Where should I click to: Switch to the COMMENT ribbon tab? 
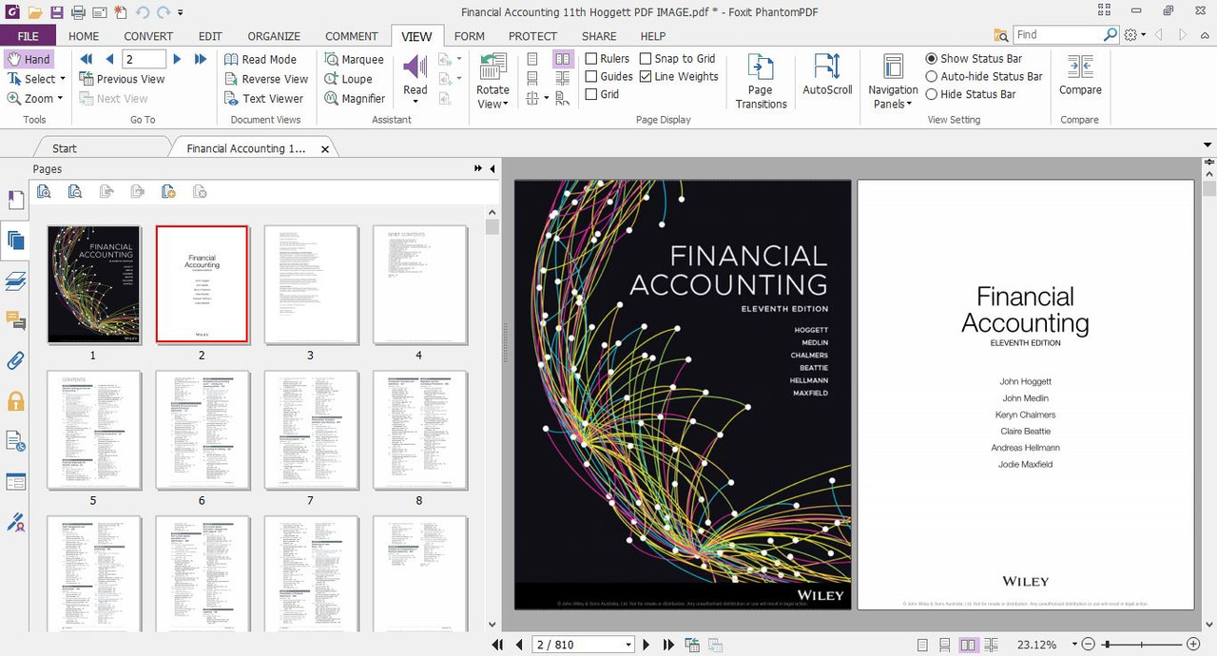352,36
